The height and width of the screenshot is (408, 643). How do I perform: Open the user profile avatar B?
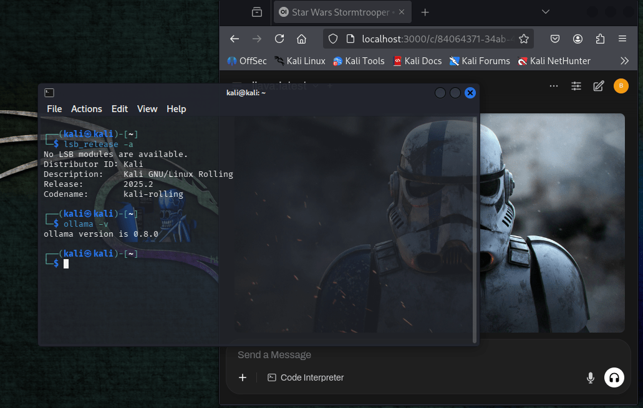coord(621,86)
